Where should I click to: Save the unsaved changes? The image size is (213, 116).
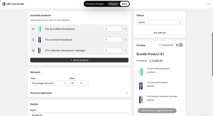coord(124,4)
